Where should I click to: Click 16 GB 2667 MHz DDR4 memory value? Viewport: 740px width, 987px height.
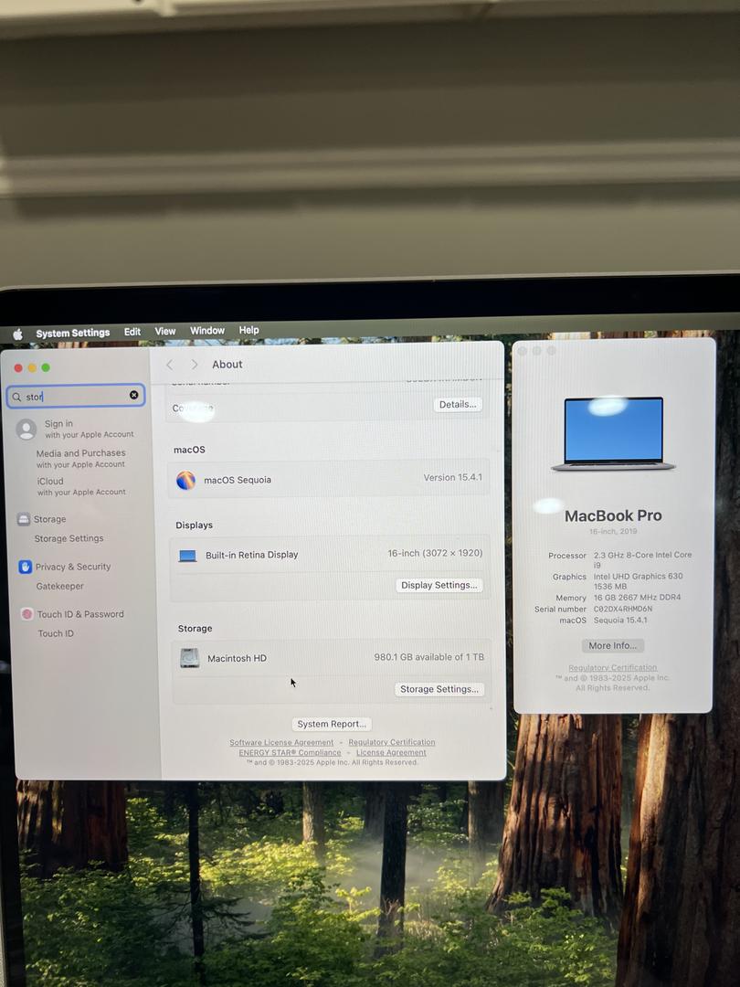[x=637, y=598]
